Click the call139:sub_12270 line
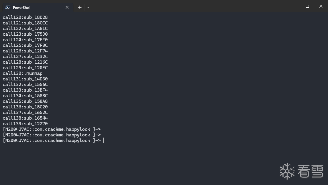328x185 pixels. pyautogui.click(x=25, y=124)
